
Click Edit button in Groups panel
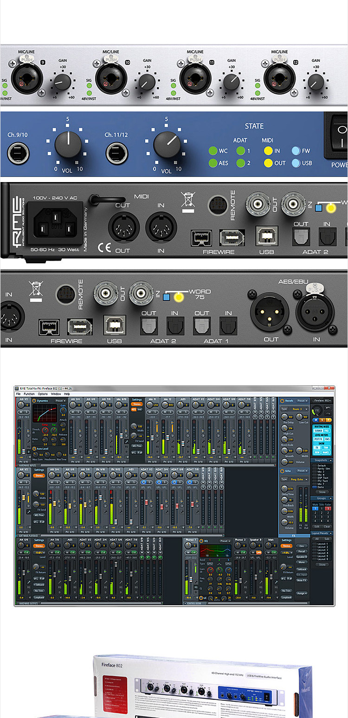tap(317, 527)
